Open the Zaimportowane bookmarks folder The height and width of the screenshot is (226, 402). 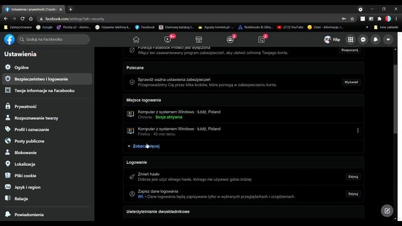click(x=18, y=27)
